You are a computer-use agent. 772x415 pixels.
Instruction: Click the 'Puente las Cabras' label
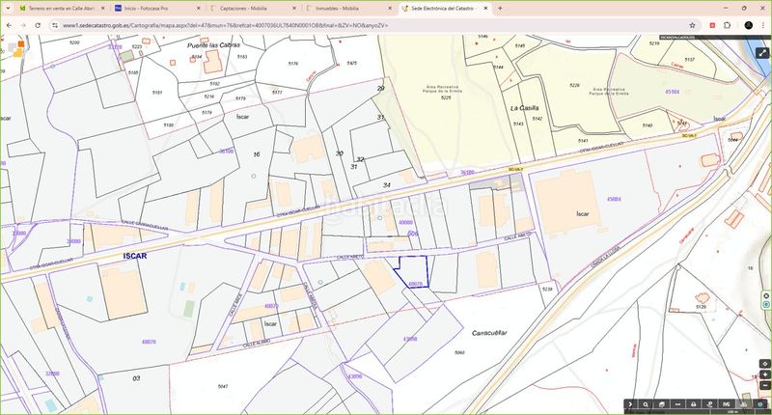213,44
